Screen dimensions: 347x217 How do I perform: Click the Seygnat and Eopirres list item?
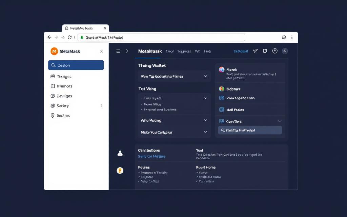pos(160,109)
